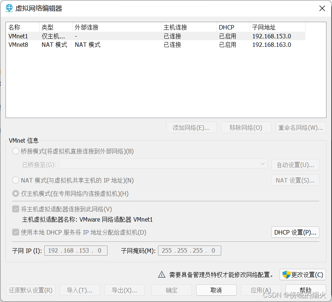
Task: Click the 取消 button
Action: point(216,290)
